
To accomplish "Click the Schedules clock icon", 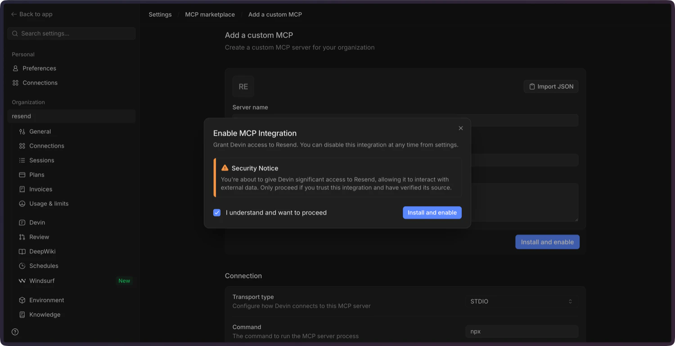I will (22, 266).
